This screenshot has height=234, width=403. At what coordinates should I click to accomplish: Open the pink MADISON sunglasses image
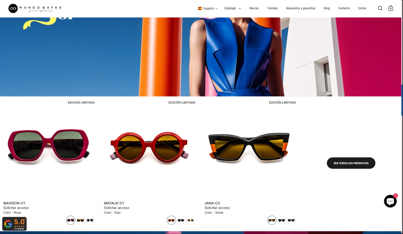click(x=48, y=147)
